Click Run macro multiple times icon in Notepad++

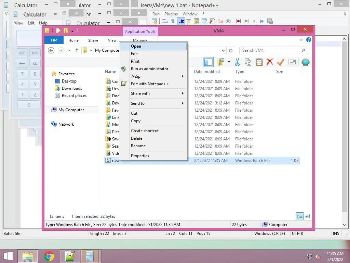click(x=262, y=21)
